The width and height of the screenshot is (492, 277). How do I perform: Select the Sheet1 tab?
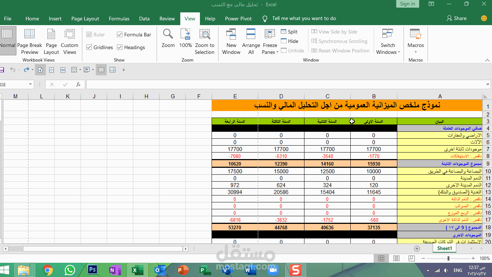tap(444, 248)
